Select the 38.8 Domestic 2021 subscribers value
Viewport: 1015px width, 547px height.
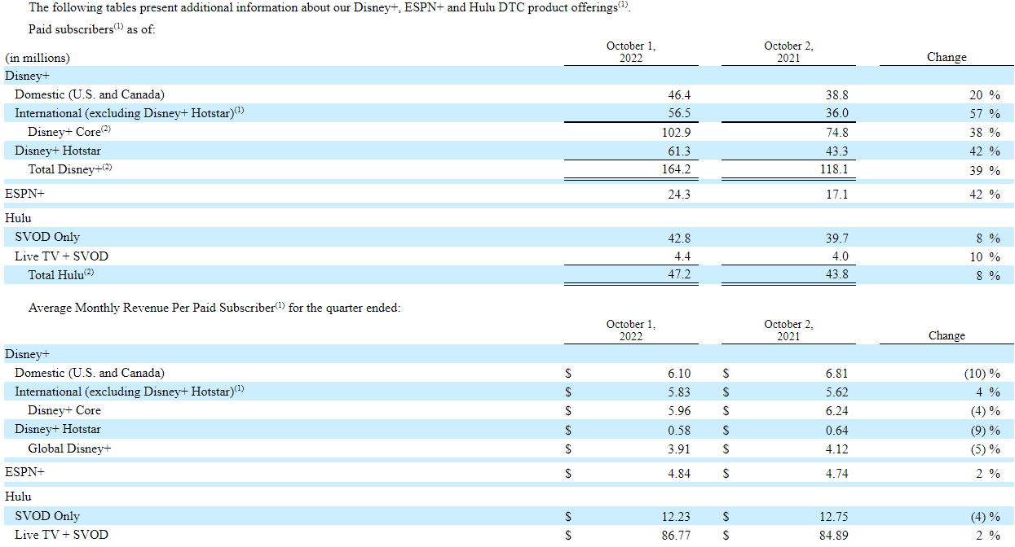(836, 95)
